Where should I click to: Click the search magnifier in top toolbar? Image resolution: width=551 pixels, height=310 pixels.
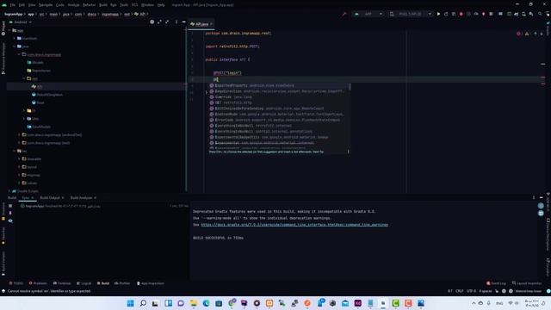(x=540, y=14)
